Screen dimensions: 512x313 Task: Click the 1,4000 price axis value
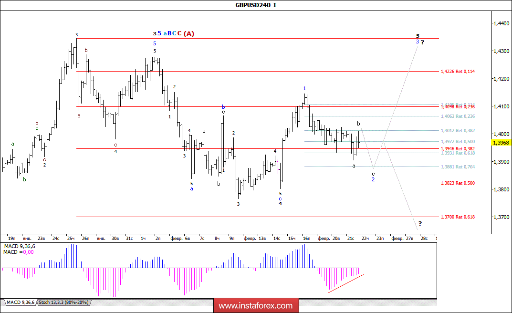point(501,134)
